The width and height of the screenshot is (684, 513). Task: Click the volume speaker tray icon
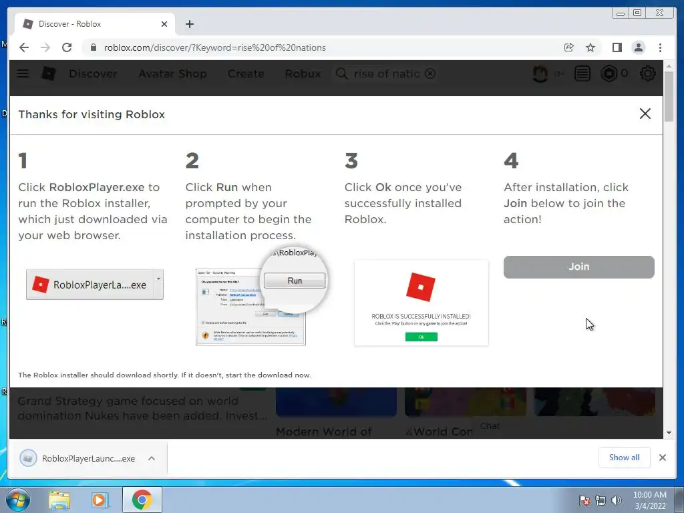click(616, 500)
